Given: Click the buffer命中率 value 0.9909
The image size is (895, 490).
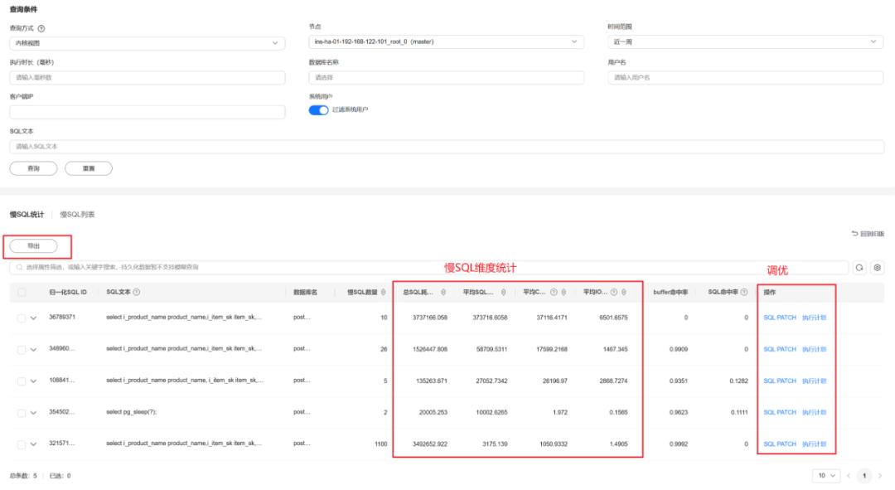Looking at the screenshot, I should pos(679,349).
